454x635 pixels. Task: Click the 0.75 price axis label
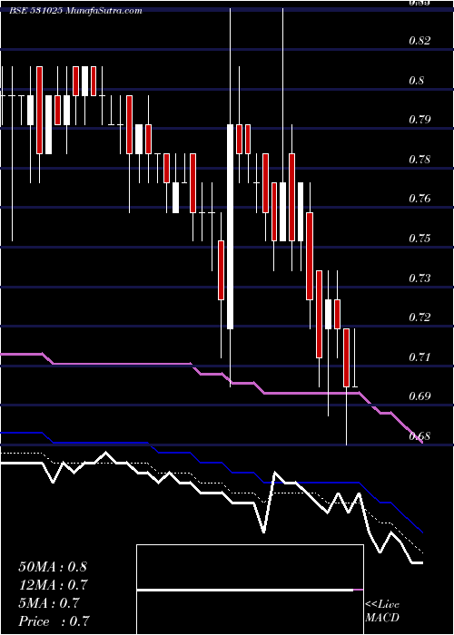[x=419, y=238]
